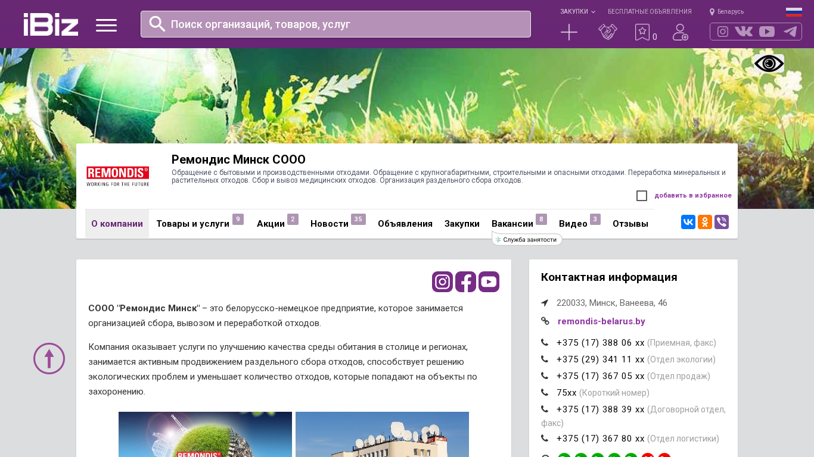Open the Объявления tab
The width and height of the screenshot is (814, 457).
point(405,224)
